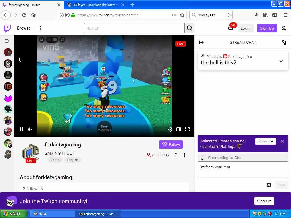Dismiss the animated emotes notice
Image resolution: width=291 pixels, height=218 pixels.
tap(282, 141)
